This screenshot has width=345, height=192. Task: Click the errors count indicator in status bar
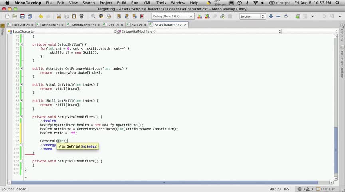pyautogui.click(x=301, y=189)
